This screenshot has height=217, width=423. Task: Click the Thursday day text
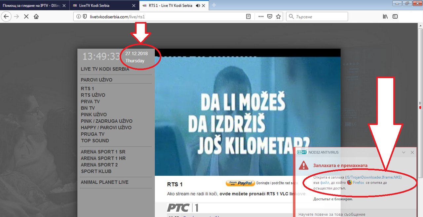coord(135,61)
